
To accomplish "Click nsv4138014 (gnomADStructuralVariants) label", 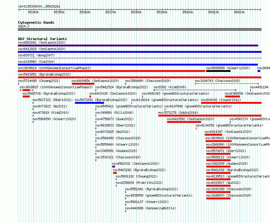I will 165,100.
